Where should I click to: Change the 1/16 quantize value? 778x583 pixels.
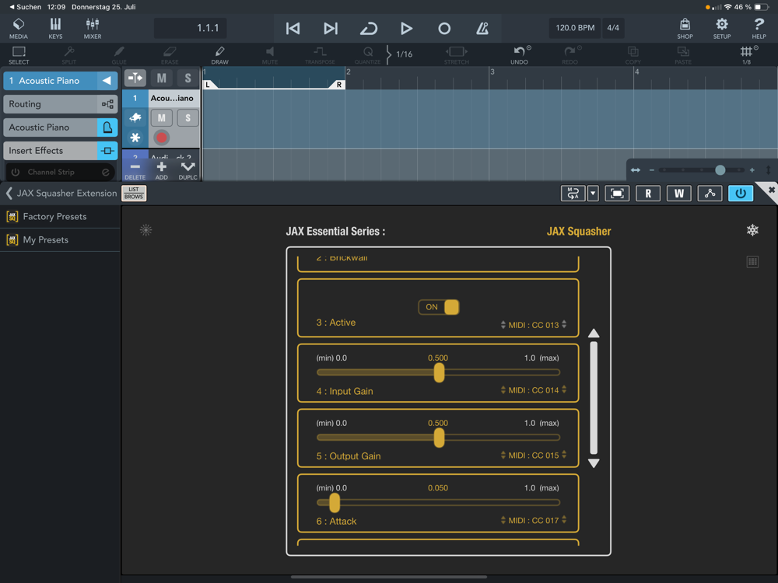(x=405, y=54)
